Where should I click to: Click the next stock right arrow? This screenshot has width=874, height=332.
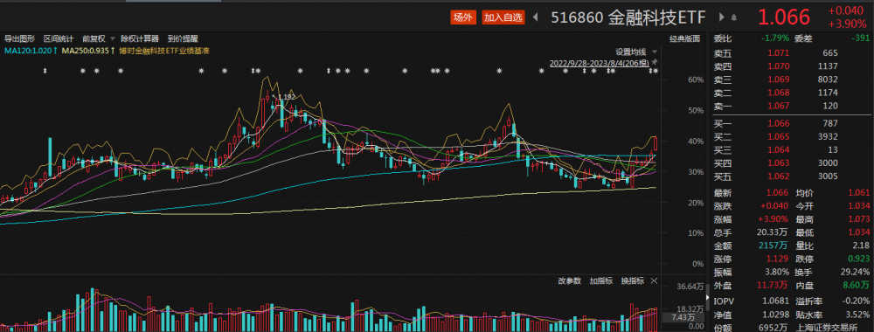coord(721,17)
